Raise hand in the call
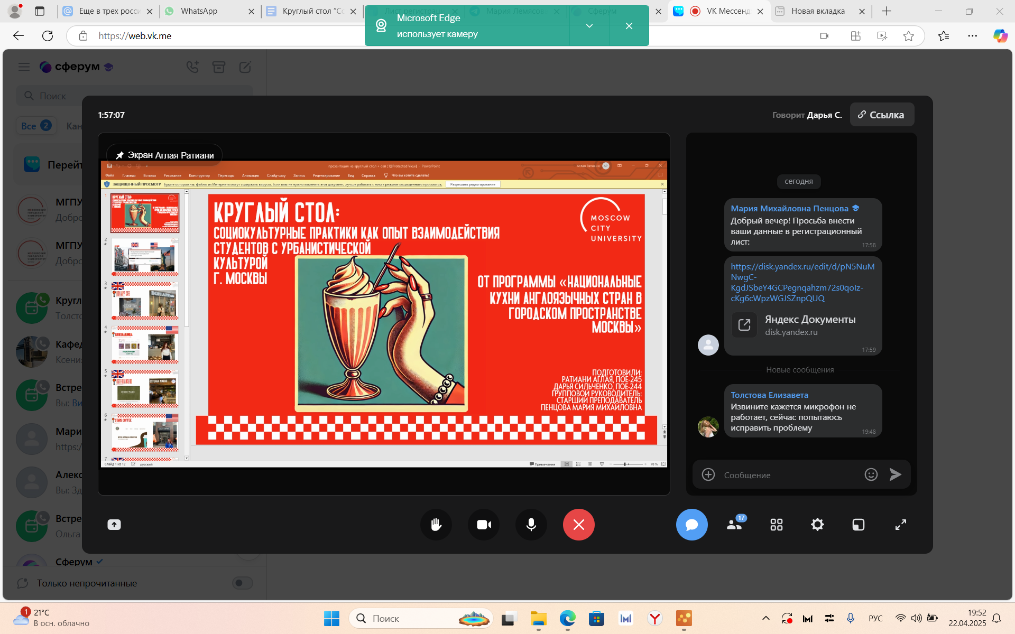Screen dimensions: 1015x634 click(x=436, y=525)
